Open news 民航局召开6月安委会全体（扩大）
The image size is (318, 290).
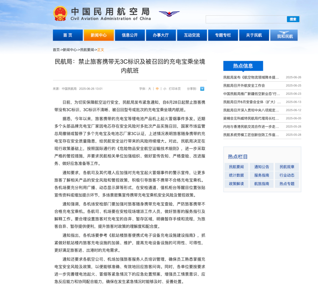[x=252, y=102]
